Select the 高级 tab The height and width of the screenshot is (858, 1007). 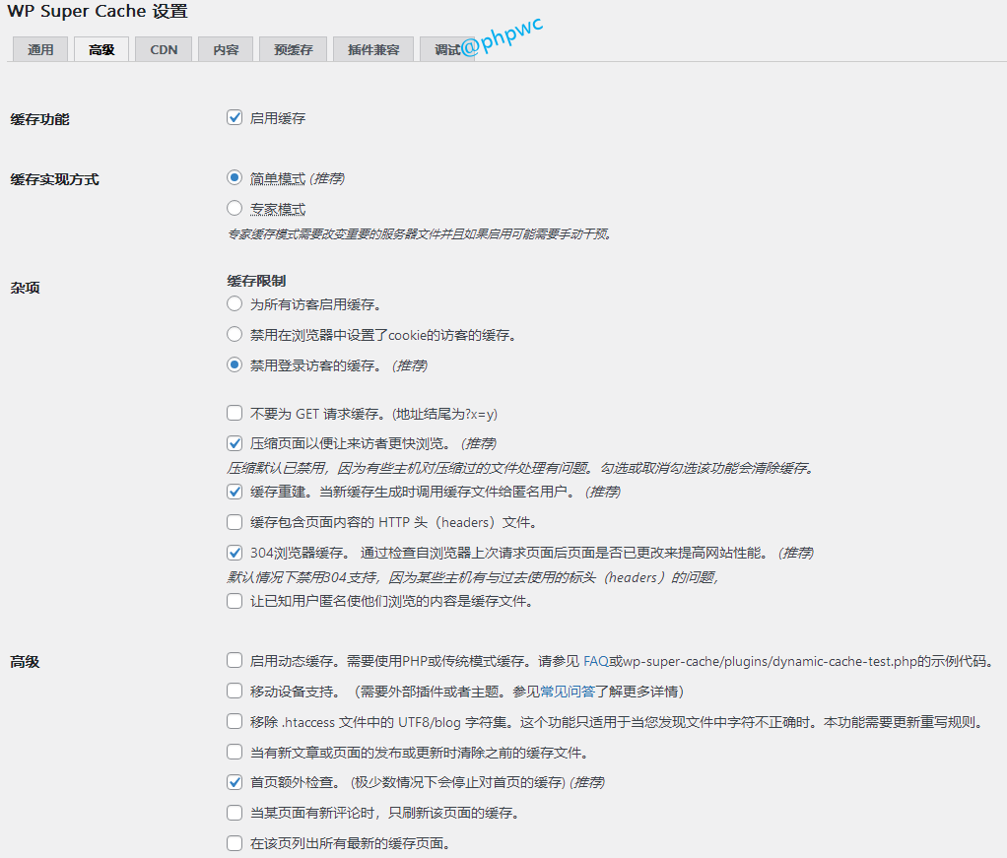point(101,49)
